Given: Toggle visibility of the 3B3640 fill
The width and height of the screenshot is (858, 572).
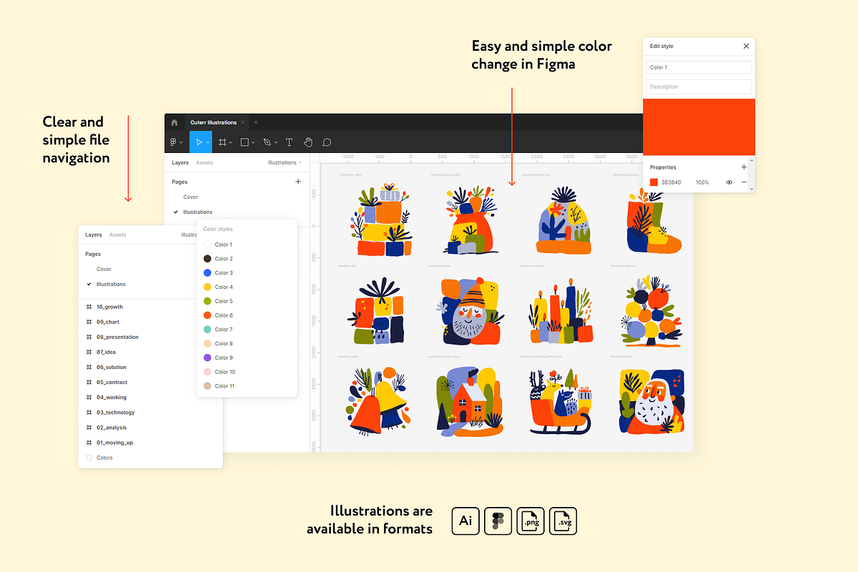Looking at the screenshot, I should pos(729,182).
